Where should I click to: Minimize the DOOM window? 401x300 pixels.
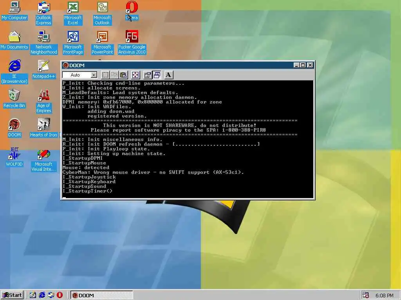pos(296,65)
